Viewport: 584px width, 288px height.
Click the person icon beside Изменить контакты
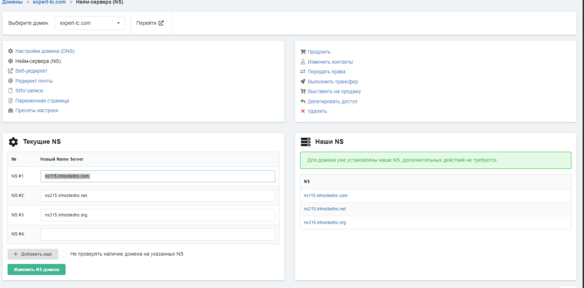(x=303, y=61)
